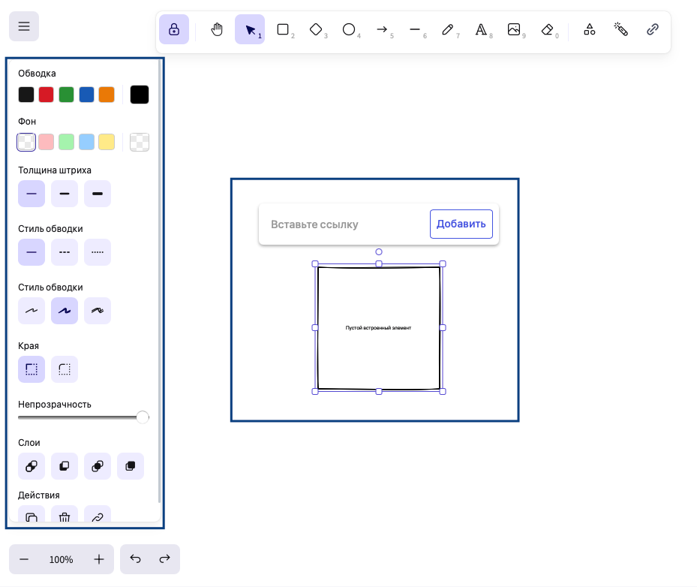Image resolution: width=697 pixels, height=587 pixels.
Task: Choose the dashed stroke style
Action: 65,252
